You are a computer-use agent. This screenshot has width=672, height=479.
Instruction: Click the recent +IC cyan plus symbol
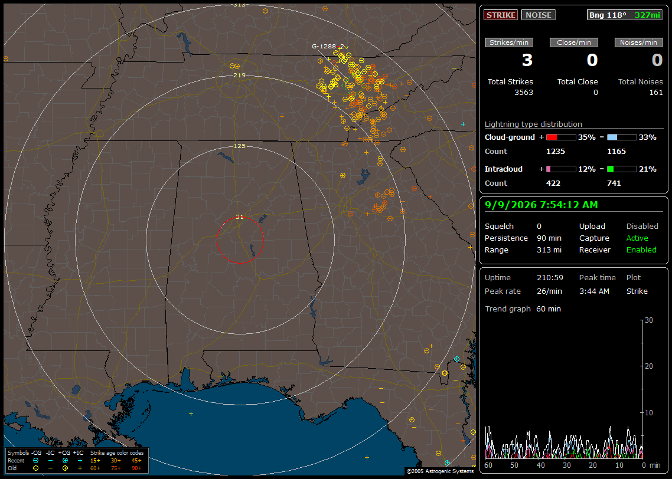tap(80, 461)
